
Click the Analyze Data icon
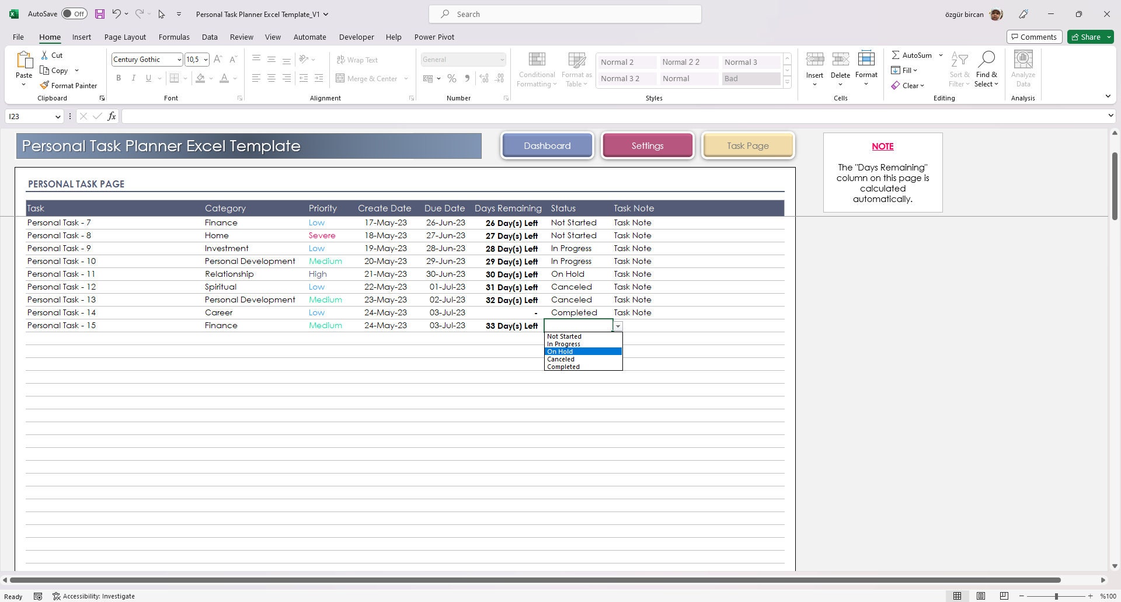click(1023, 59)
